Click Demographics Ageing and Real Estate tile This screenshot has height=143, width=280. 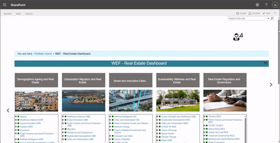coord(36,80)
